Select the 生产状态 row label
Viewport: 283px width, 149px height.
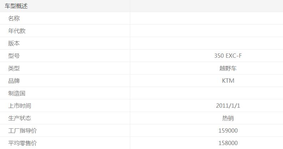pos(20,118)
